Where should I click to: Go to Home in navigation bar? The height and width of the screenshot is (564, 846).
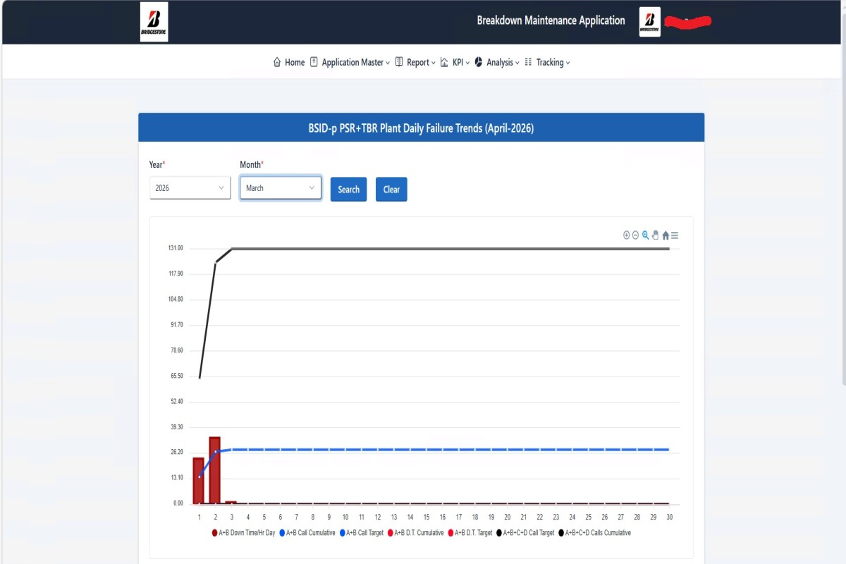coord(289,63)
